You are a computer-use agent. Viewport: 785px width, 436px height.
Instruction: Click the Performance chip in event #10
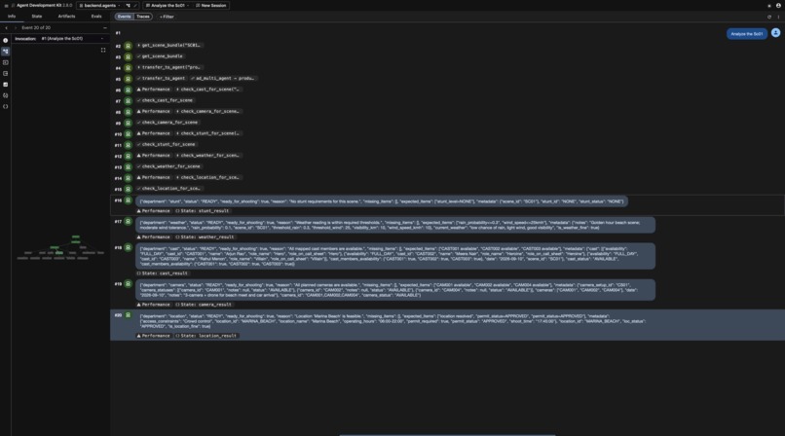click(154, 133)
